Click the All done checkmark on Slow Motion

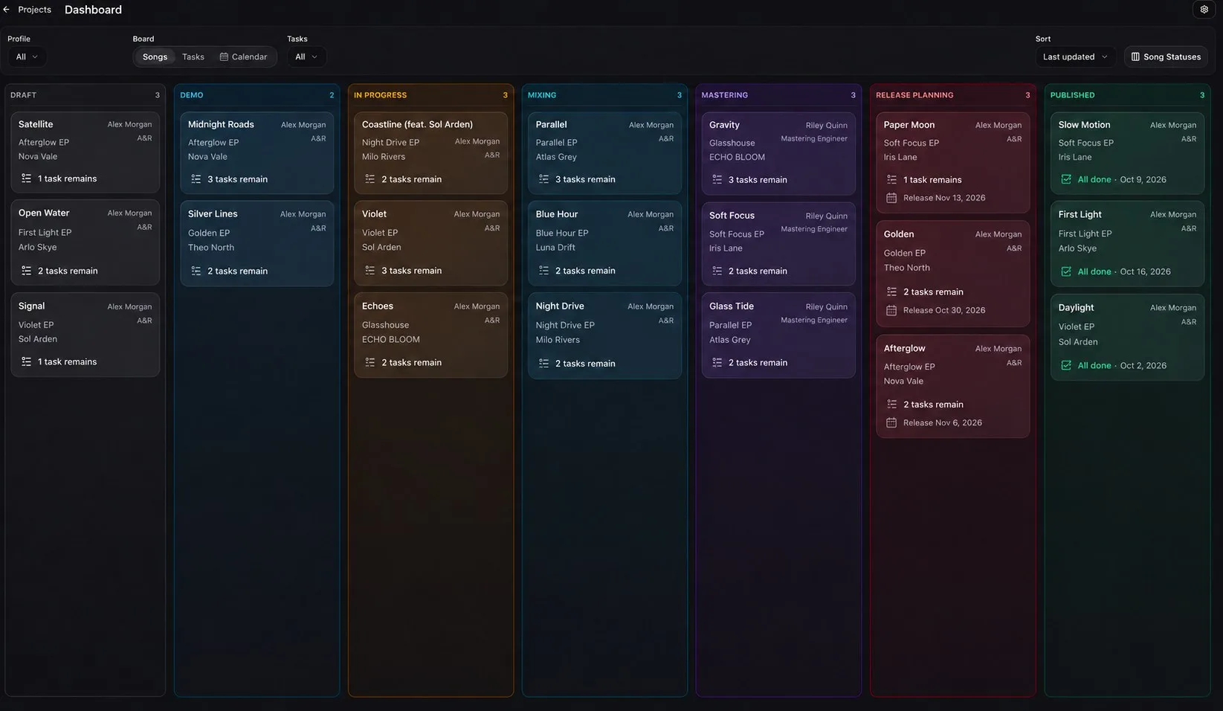[1066, 179]
